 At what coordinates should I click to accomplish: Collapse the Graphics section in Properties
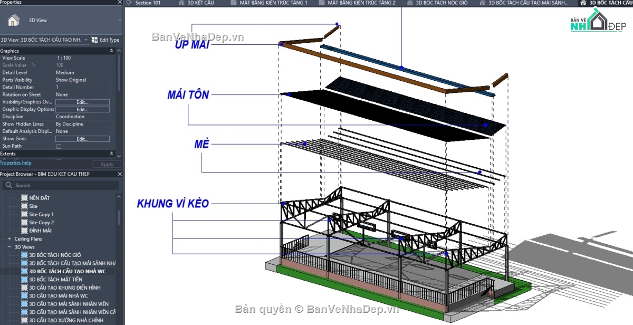coord(111,50)
